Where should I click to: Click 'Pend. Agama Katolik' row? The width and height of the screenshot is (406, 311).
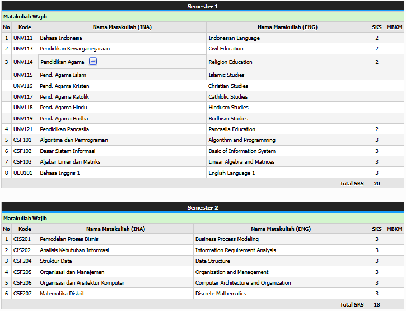tap(203, 97)
